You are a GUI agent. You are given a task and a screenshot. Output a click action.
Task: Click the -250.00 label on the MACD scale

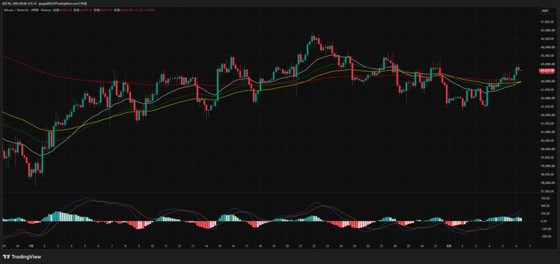(546, 229)
